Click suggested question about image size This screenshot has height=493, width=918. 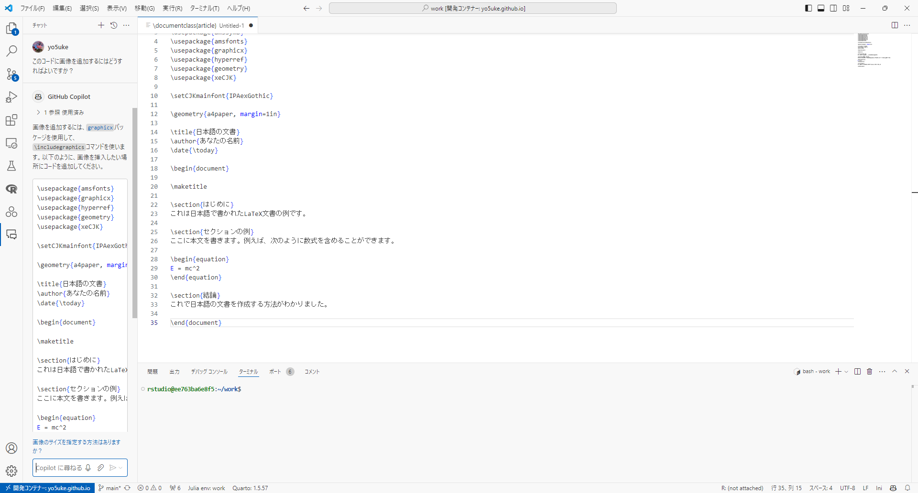click(x=76, y=446)
